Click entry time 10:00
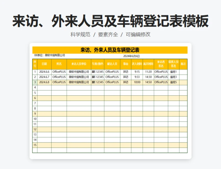 [137, 82]
